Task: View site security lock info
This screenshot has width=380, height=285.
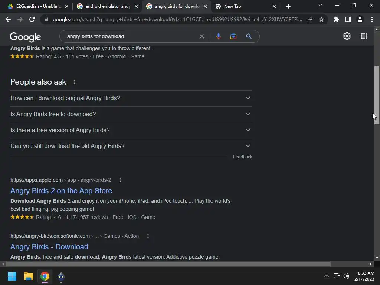Action: [x=46, y=19]
